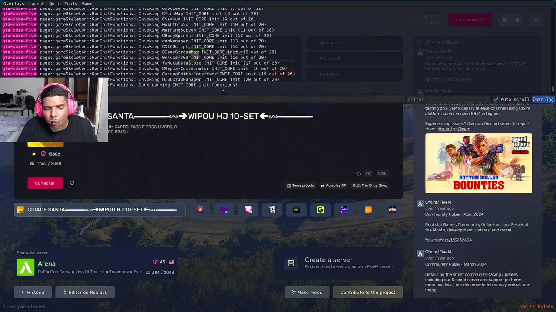
Task: Click the green Arena server logo
Action: coord(26,267)
